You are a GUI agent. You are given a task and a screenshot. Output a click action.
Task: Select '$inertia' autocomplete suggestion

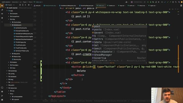click(119, 58)
